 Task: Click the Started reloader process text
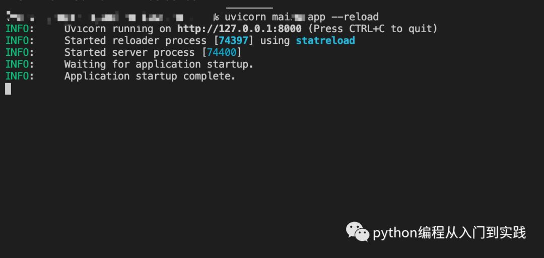(x=135, y=41)
